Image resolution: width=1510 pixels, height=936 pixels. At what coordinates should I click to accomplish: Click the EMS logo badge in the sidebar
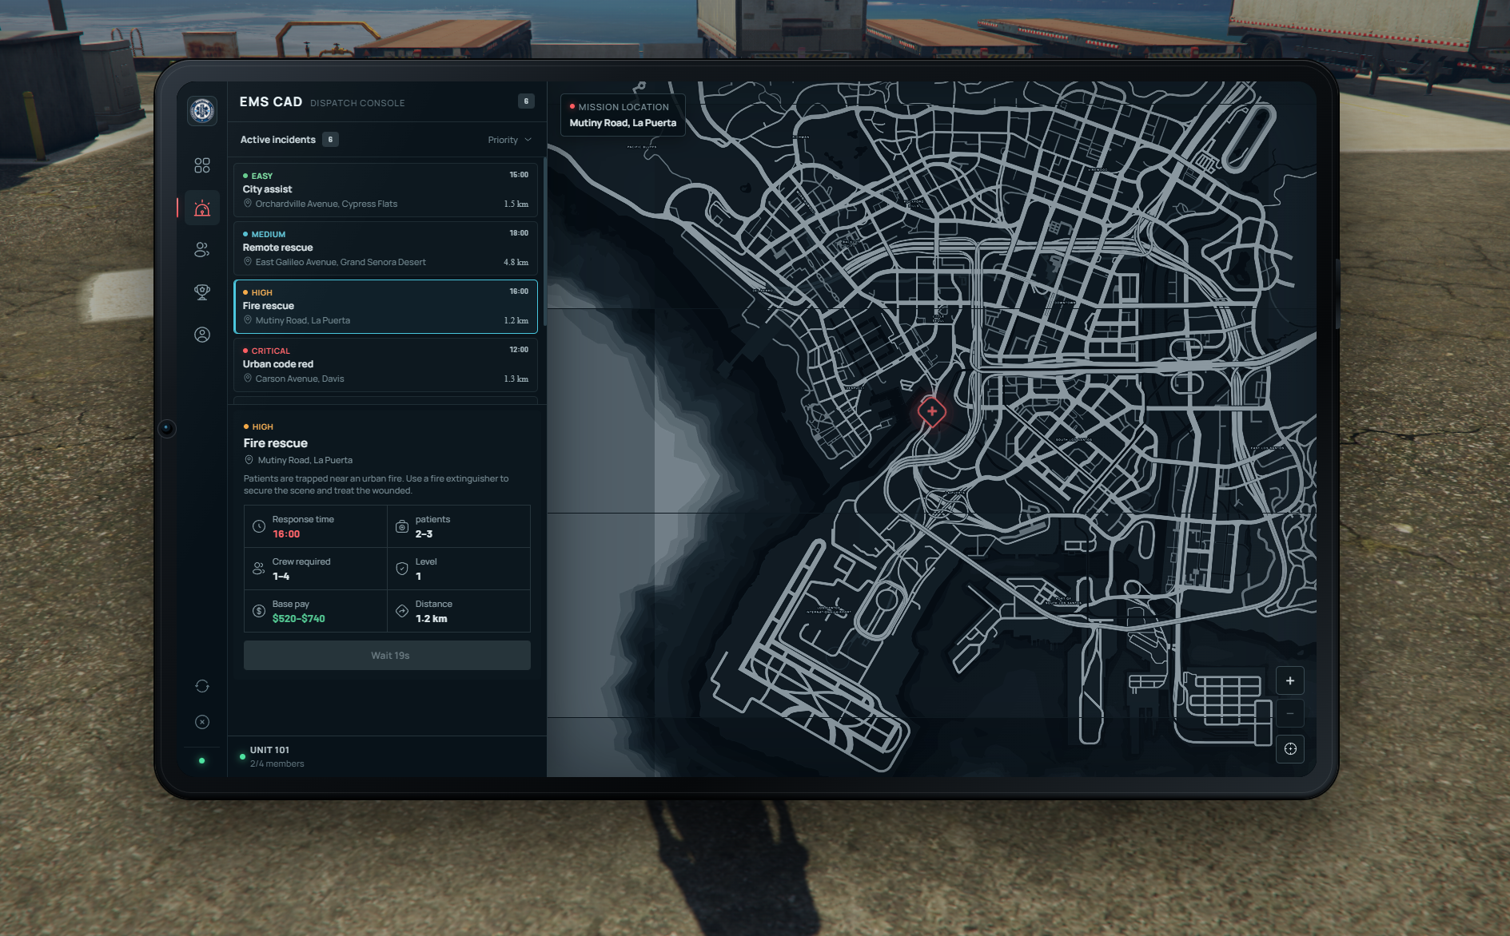(x=202, y=110)
